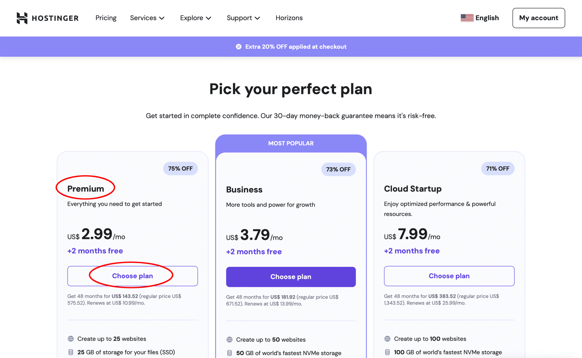Click the 73% OFF badge on Business plan
582x358 pixels.
tap(338, 169)
